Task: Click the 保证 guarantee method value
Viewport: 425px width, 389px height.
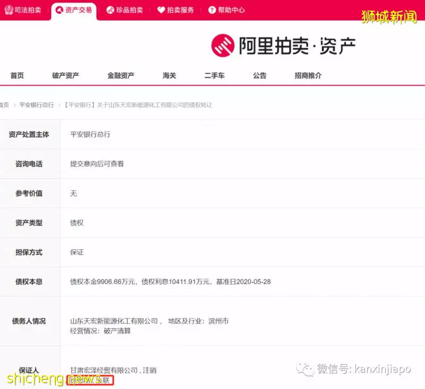Action: 77,252
